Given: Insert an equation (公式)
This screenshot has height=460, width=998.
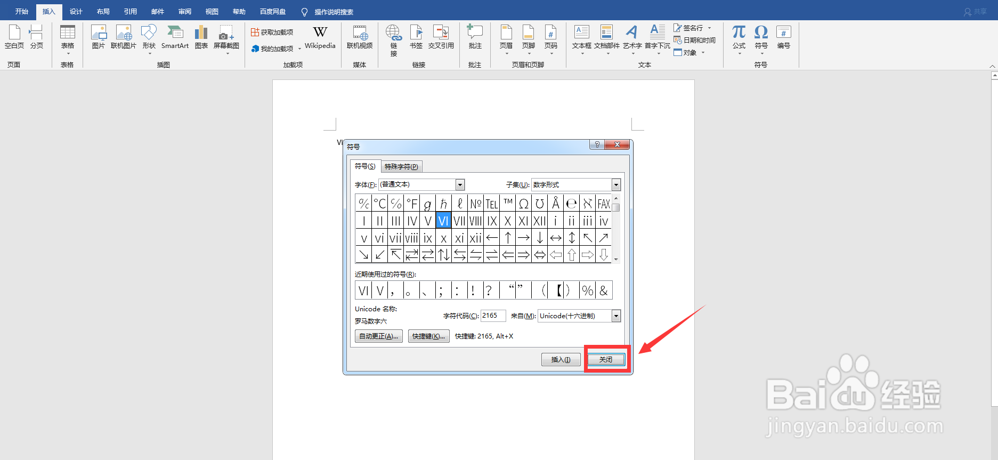Looking at the screenshot, I should point(739,39).
